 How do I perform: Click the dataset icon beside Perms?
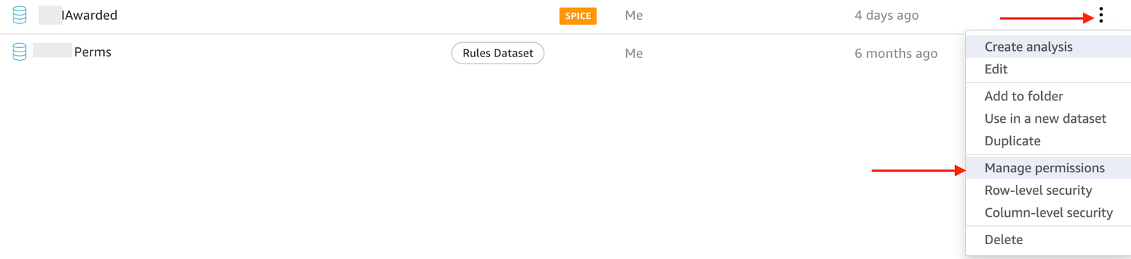20,52
